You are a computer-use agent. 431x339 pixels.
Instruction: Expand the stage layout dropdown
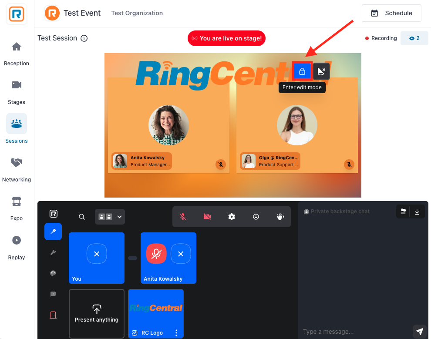pyautogui.click(x=110, y=217)
